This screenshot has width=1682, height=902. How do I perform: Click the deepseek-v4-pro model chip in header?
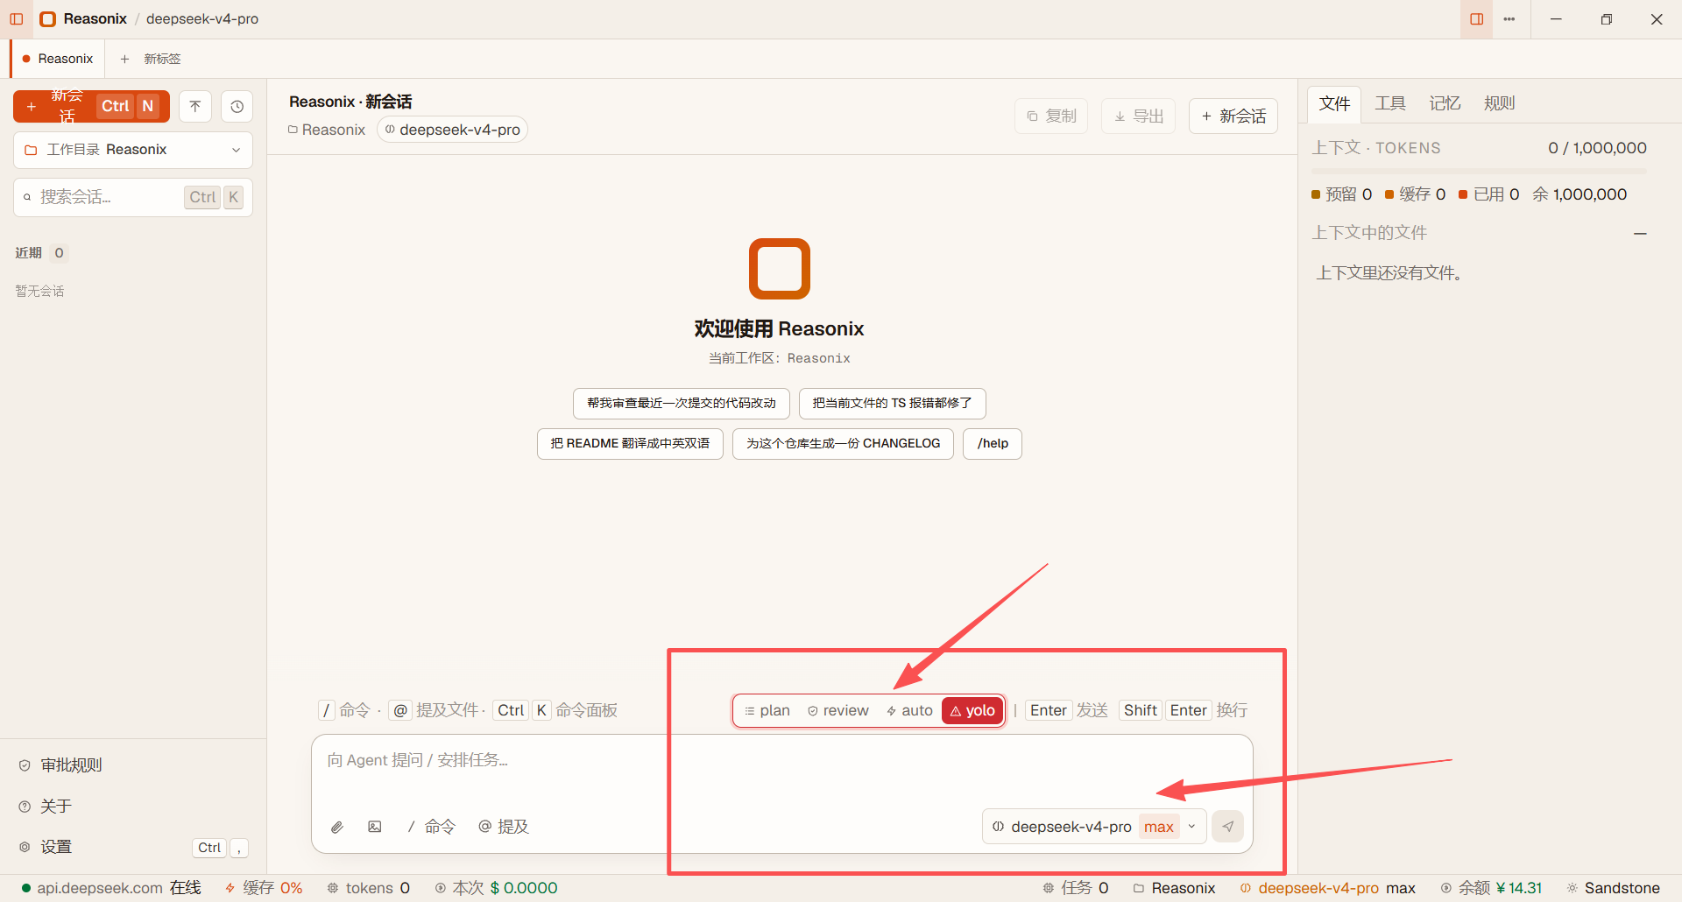pos(453,130)
